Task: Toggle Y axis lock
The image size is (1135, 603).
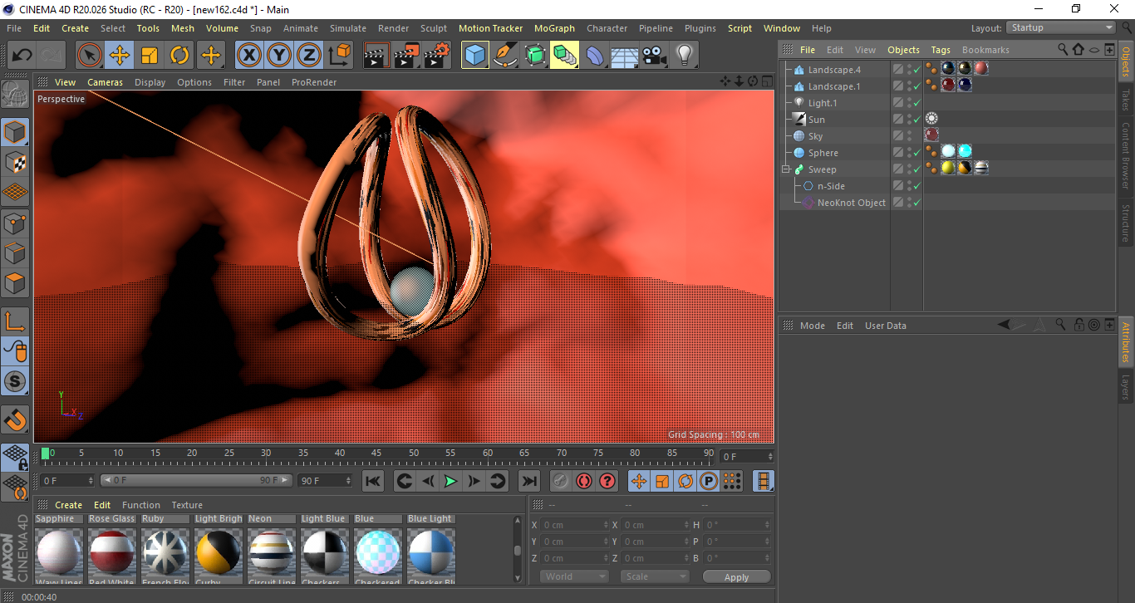Action: point(279,56)
